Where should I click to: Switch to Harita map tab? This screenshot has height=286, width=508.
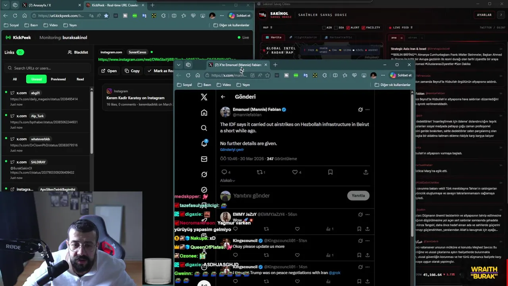[274, 37]
